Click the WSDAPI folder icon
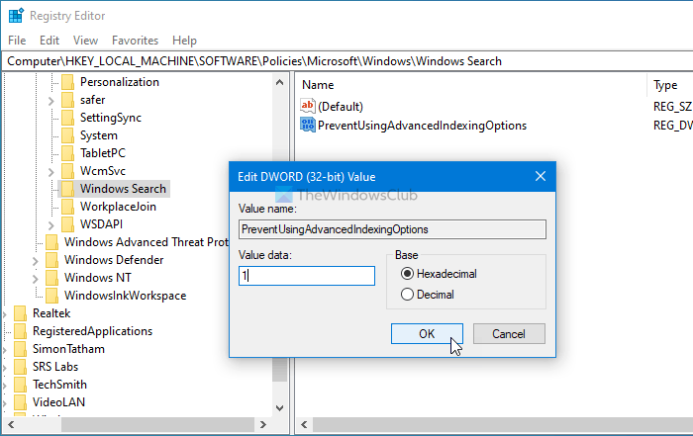Image resolution: width=693 pixels, height=436 pixels. (x=67, y=224)
